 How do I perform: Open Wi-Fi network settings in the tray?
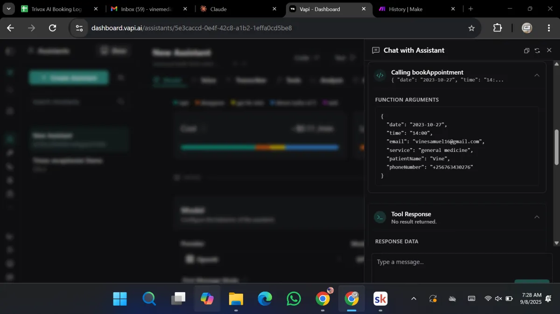[x=488, y=299]
